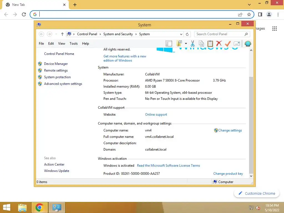Open Windows Update
284x213 pixels.
pyautogui.click(x=57, y=171)
